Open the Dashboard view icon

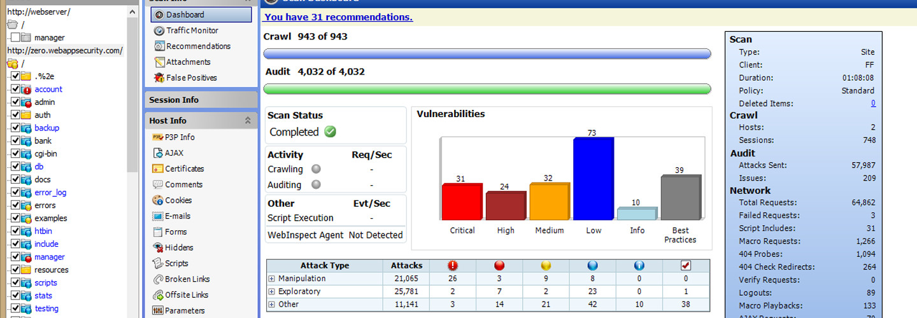coord(159,15)
